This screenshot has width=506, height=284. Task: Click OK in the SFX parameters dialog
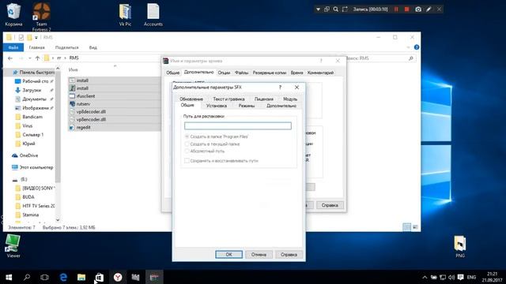[228, 254]
